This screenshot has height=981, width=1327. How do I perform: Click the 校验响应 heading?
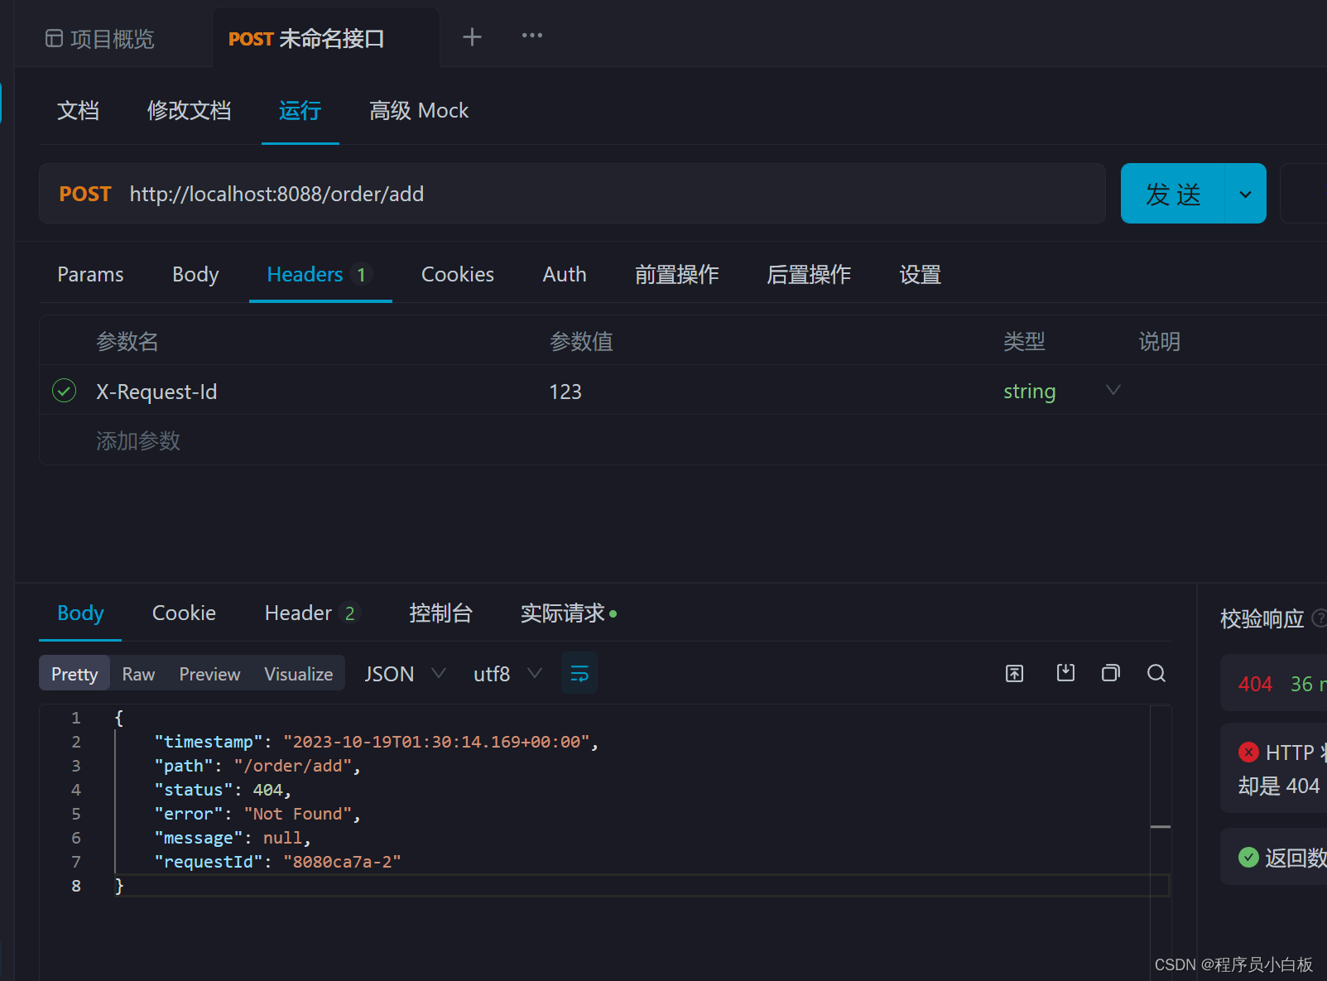tap(1262, 619)
